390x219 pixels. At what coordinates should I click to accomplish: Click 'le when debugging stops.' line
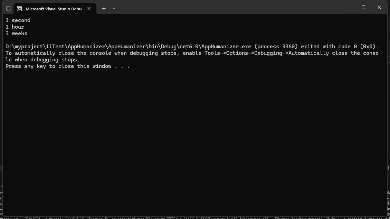(x=42, y=60)
